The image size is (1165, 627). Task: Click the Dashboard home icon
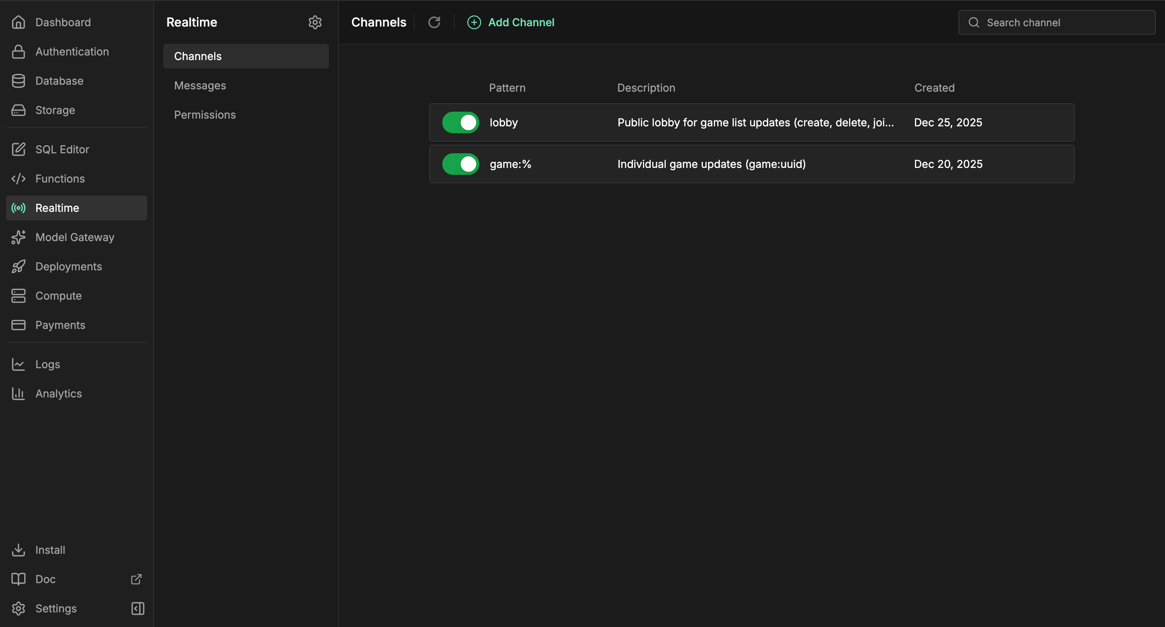pyautogui.click(x=18, y=22)
